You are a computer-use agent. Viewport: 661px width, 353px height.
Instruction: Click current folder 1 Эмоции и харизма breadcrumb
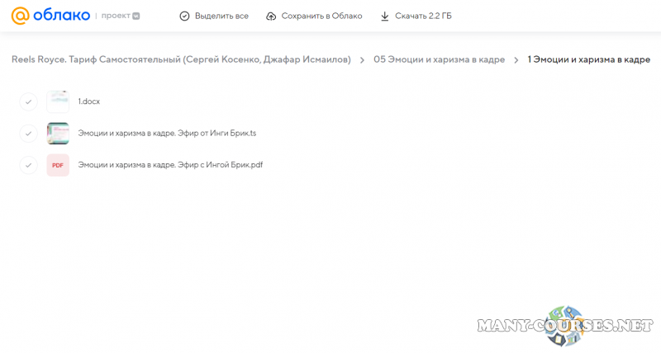[588, 59]
